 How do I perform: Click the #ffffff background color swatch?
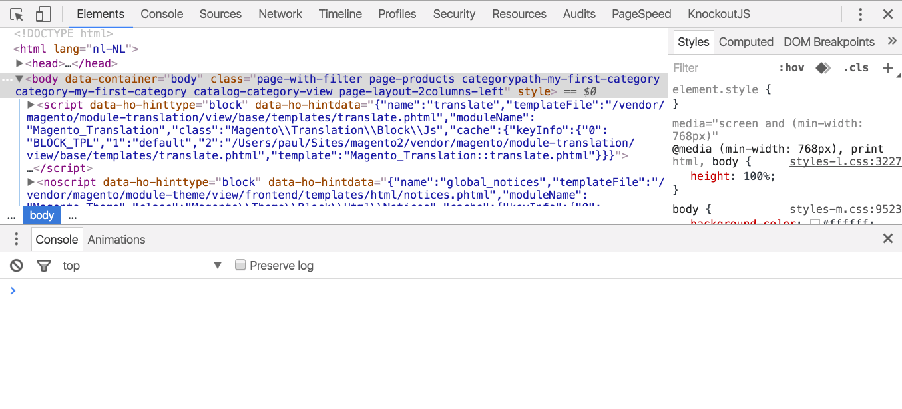tap(814, 223)
